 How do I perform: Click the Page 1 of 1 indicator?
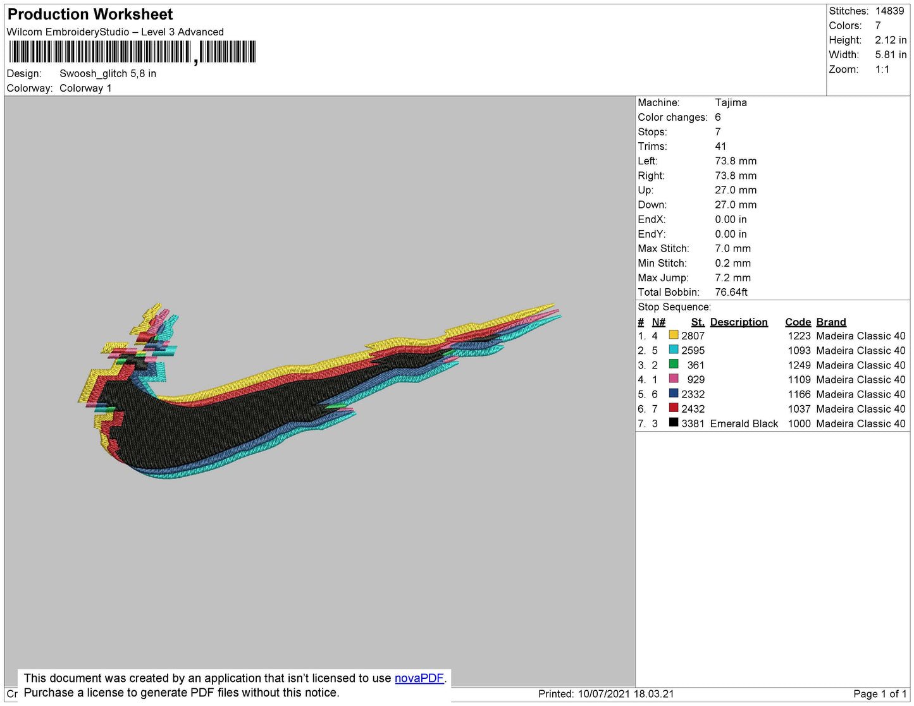coord(879,694)
